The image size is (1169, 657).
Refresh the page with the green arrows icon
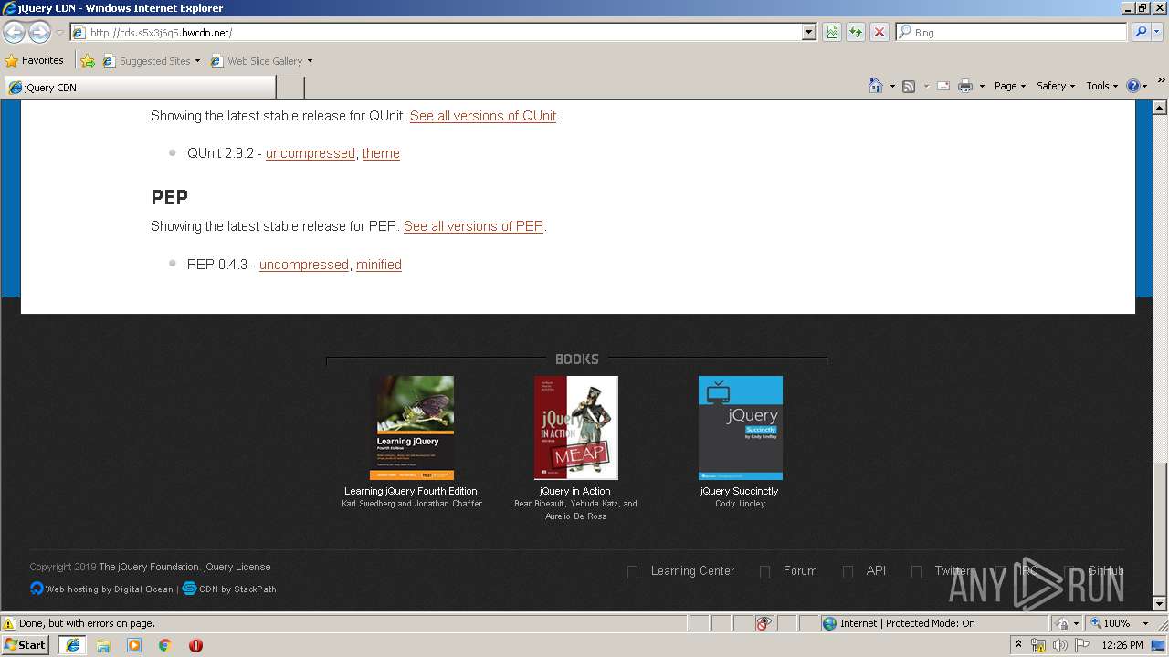coord(856,32)
